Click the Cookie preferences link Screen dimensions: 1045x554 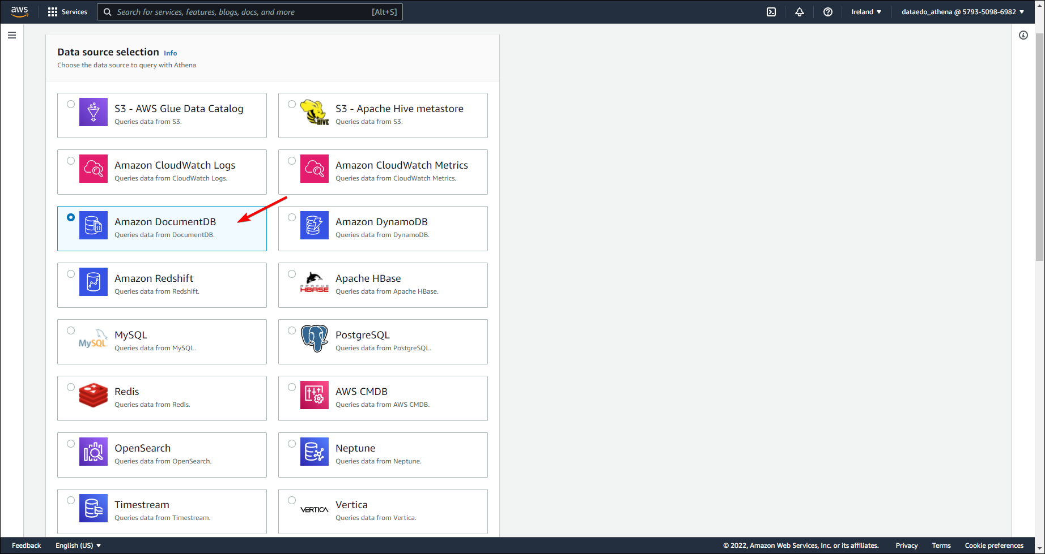point(993,545)
